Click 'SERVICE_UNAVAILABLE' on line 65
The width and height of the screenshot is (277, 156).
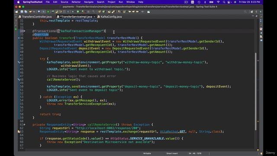tap(147, 139)
